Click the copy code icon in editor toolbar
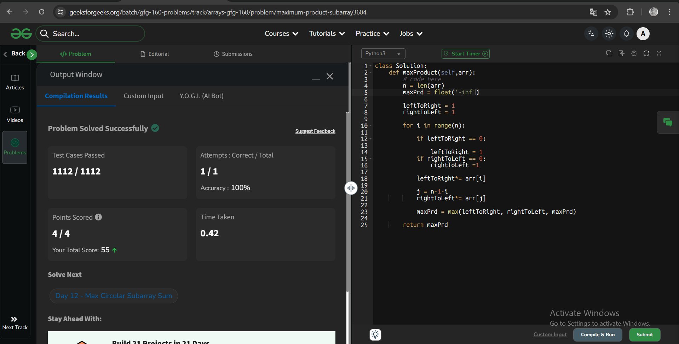Viewport: 679px width, 344px height. [609, 53]
